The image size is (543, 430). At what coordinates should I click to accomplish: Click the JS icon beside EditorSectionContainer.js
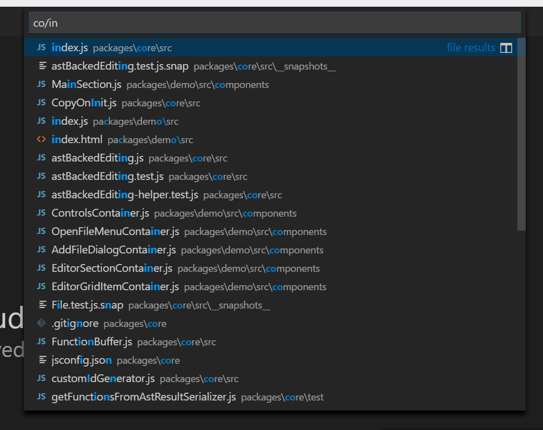(41, 268)
